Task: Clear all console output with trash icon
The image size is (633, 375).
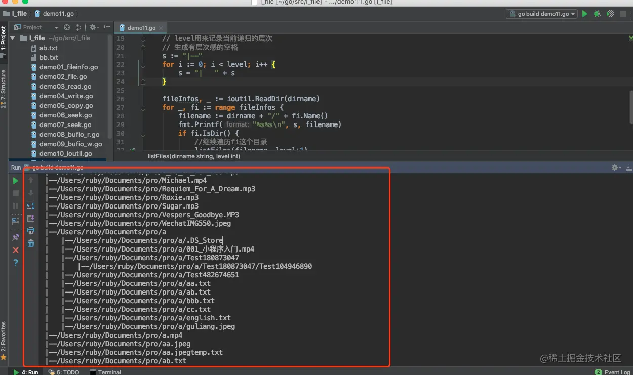Action: 31,243
